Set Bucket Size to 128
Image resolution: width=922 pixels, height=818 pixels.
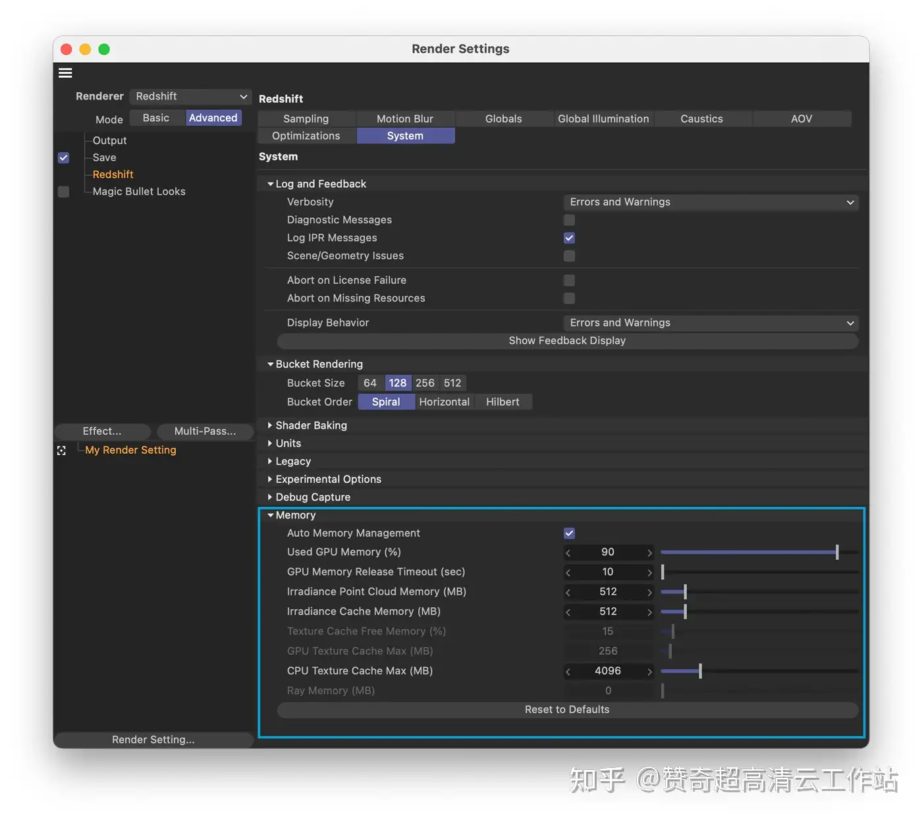[x=398, y=383]
